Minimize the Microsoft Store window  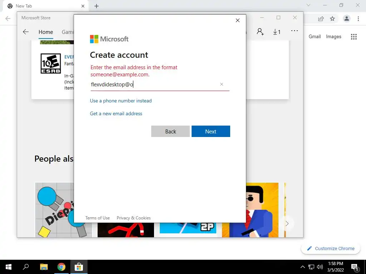click(x=262, y=18)
